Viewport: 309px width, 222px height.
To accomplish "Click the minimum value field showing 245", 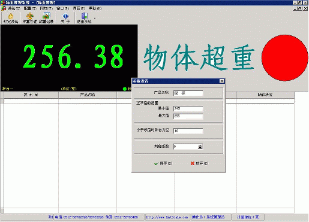I will [x=188, y=109].
